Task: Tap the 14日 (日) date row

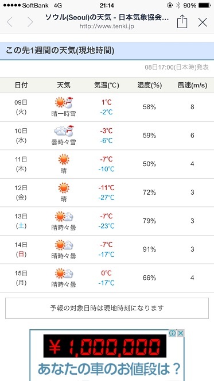Action: [107, 249]
